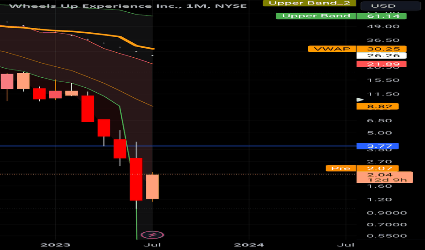The width and height of the screenshot is (425, 250).
Task: Click the 2.07 pre-market value
Action: [x=378, y=168]
